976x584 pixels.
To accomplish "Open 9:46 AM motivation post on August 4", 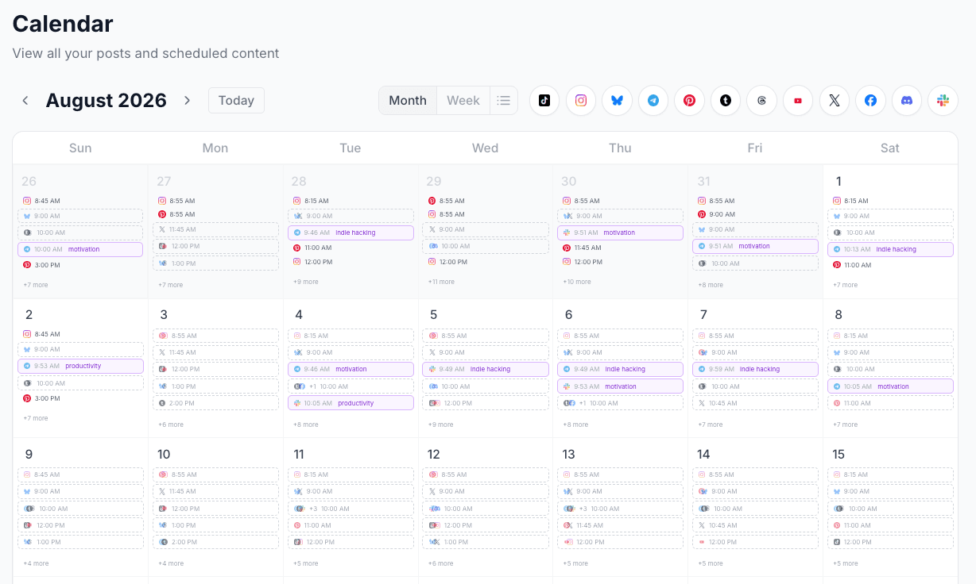I will pyautogui.click(x=351, y=369).
